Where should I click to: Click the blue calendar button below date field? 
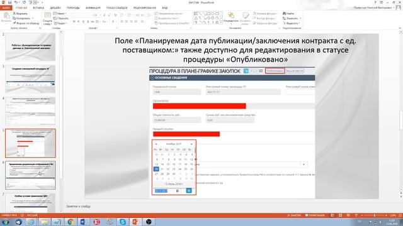[189, 191]
